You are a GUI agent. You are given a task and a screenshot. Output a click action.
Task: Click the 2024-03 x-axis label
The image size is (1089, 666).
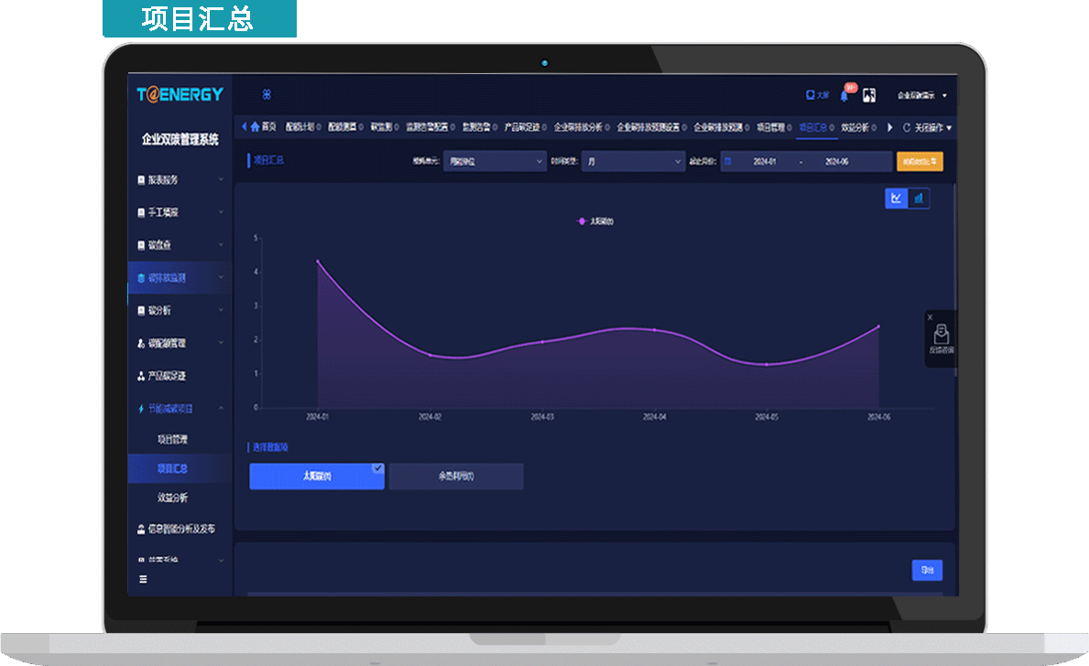point(542,417)
